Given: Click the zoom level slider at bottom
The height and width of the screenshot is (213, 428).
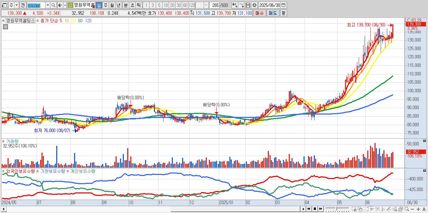Looking at the screenshot, I should click(x=337, y=209).
